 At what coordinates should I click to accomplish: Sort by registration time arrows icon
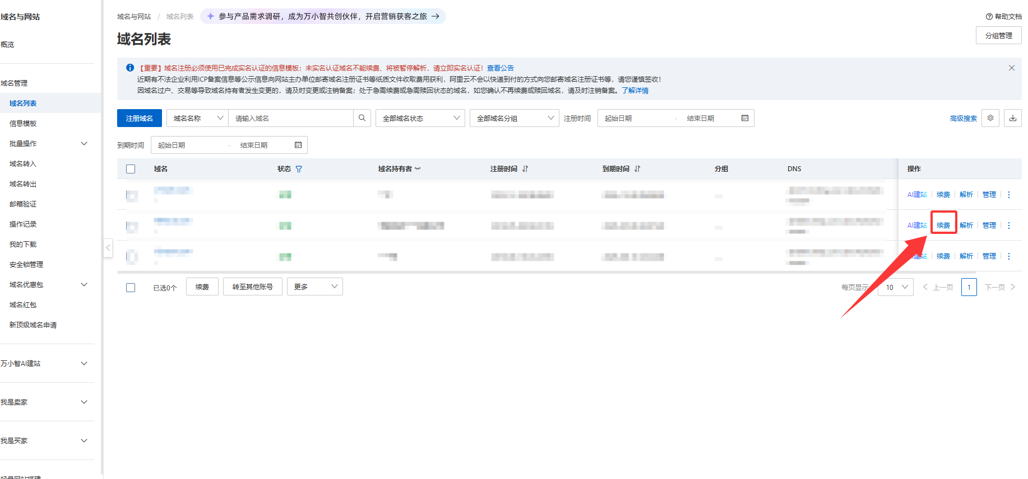click(525, 169)
